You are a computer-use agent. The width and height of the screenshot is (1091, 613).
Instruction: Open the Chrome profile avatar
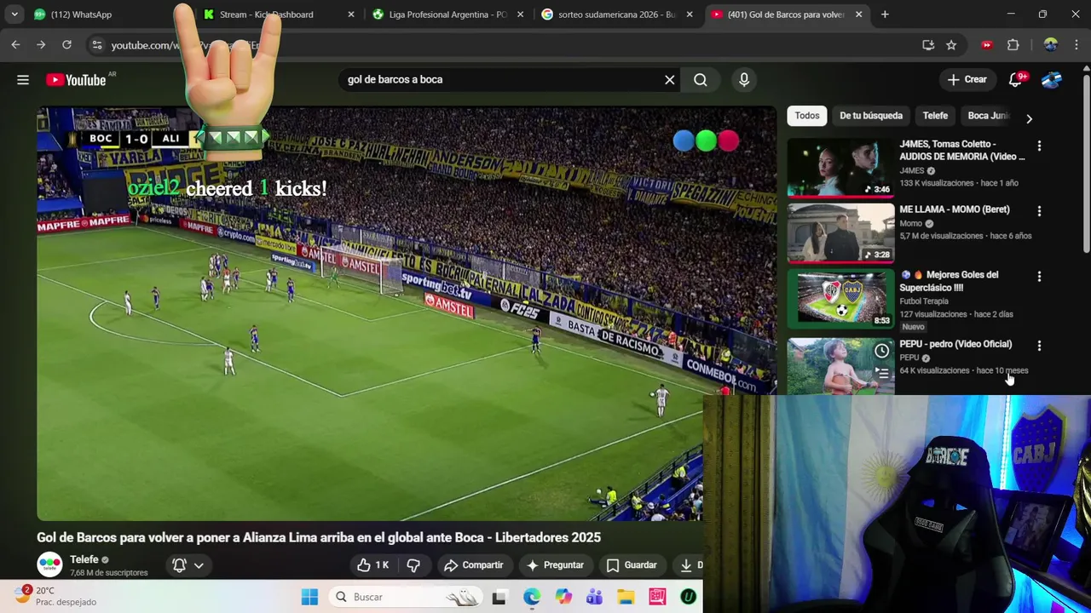pyautogui.click(x=1050, y=45)
